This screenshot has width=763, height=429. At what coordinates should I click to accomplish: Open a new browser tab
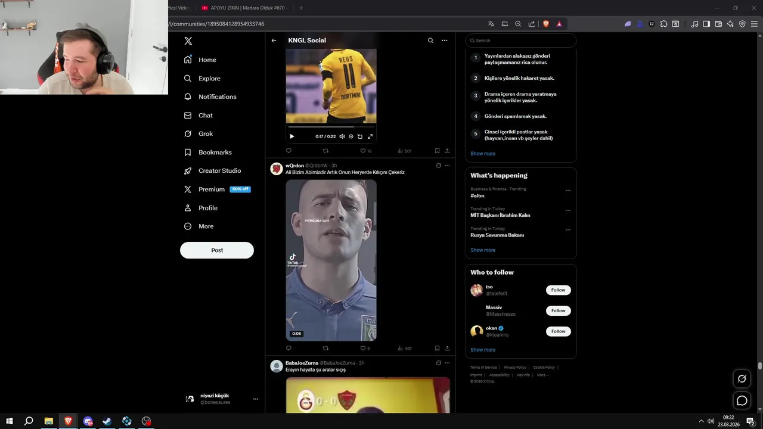pos(301,8)
